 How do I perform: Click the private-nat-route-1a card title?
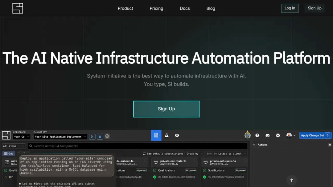(x=223, y=161)
